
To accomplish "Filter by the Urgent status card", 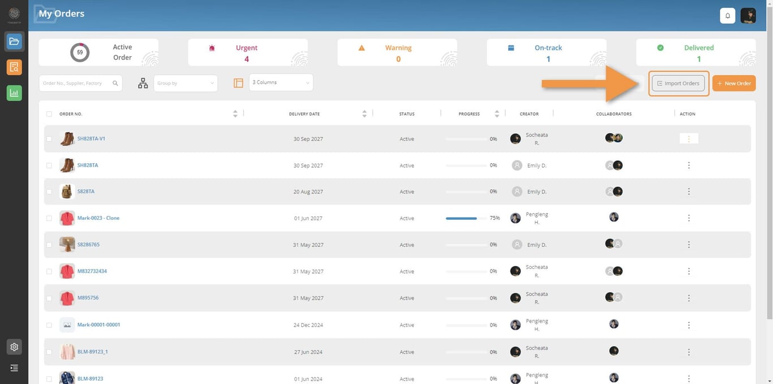I will [x=248, y=52].
